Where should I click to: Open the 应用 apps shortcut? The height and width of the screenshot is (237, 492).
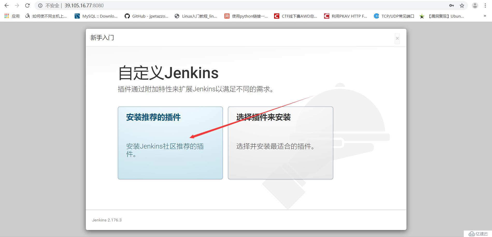[12, 16]
